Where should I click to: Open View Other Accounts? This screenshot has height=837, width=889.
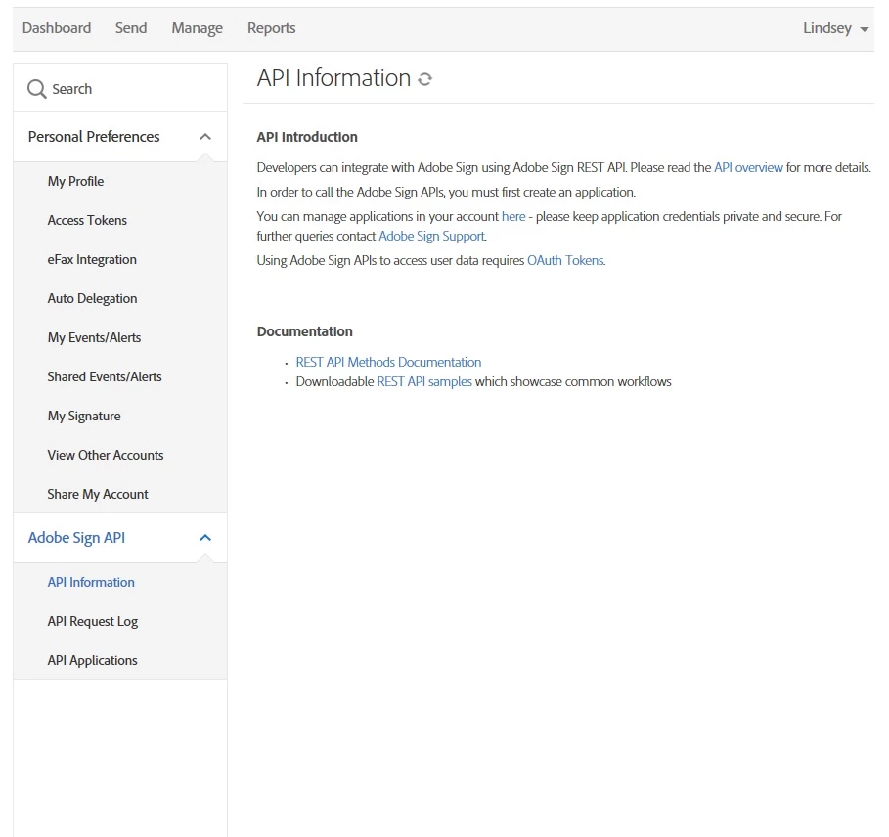point(106,455)
